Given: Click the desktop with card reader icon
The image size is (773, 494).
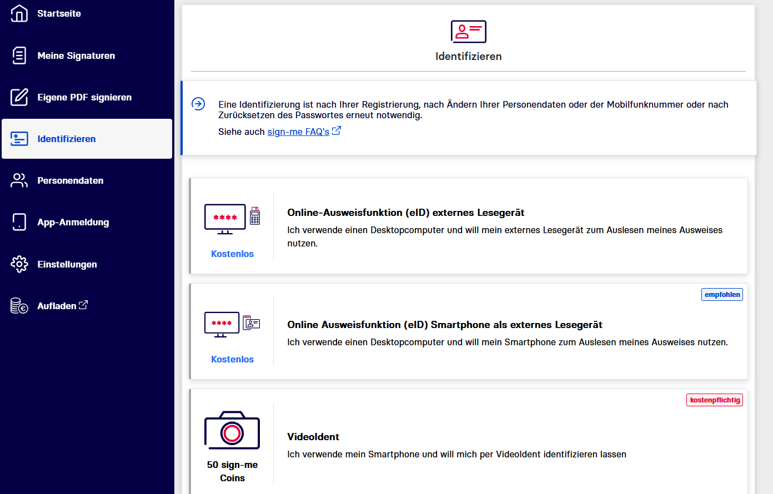Looking at the screenshot, I should [232, 219].
